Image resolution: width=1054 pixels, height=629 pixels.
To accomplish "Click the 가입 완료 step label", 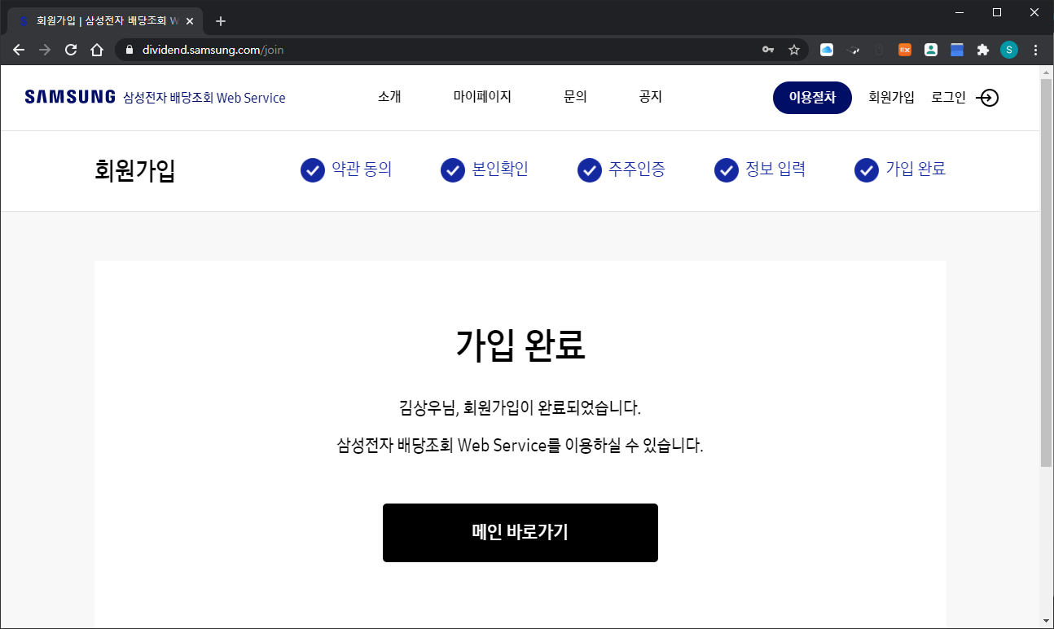I will point(916,169).
